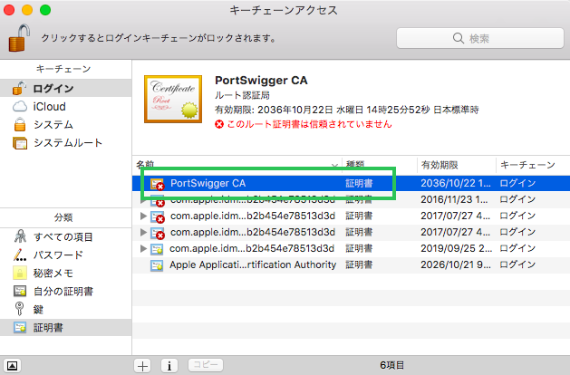Show 秘密メモ category
Viewport: 570px width, 375px height.
click(65, 274)
